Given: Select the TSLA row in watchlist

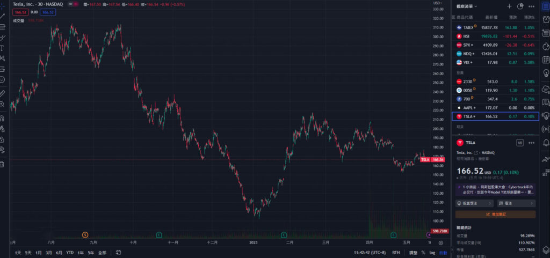Looking at the screenshot, I should pos(495,116).
